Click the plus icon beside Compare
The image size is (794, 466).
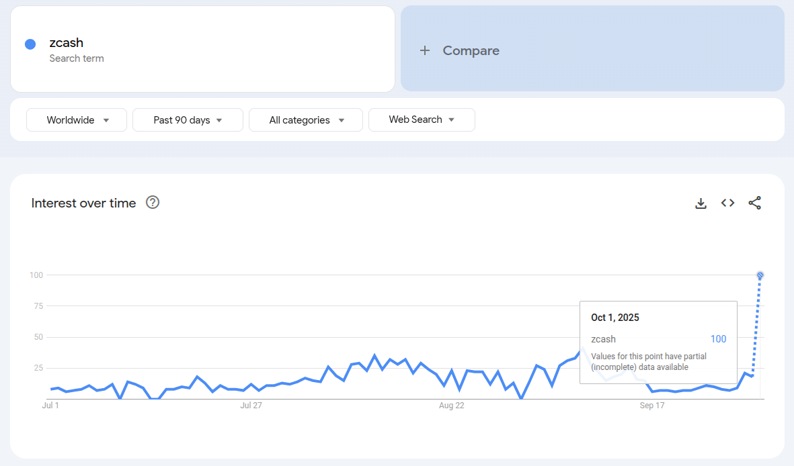point(424,50)
